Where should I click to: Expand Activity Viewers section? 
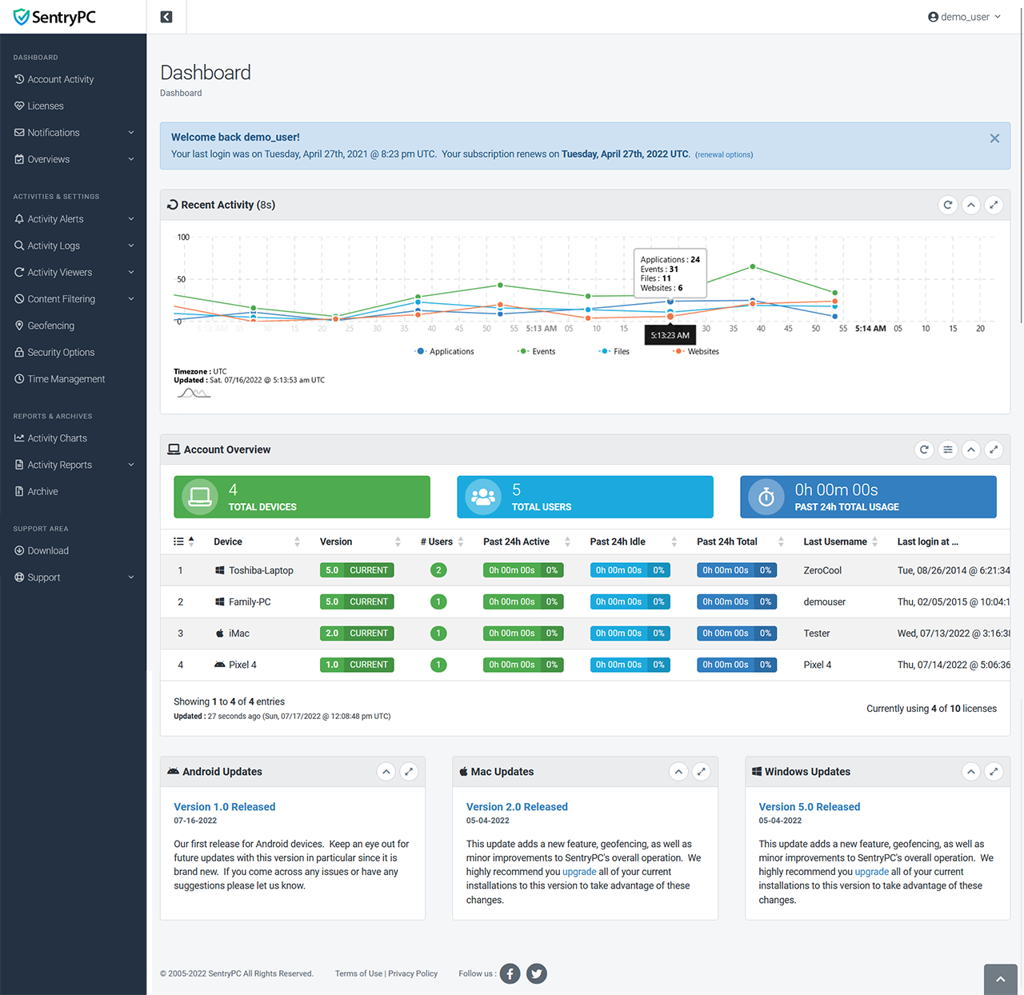coord(74,272)
